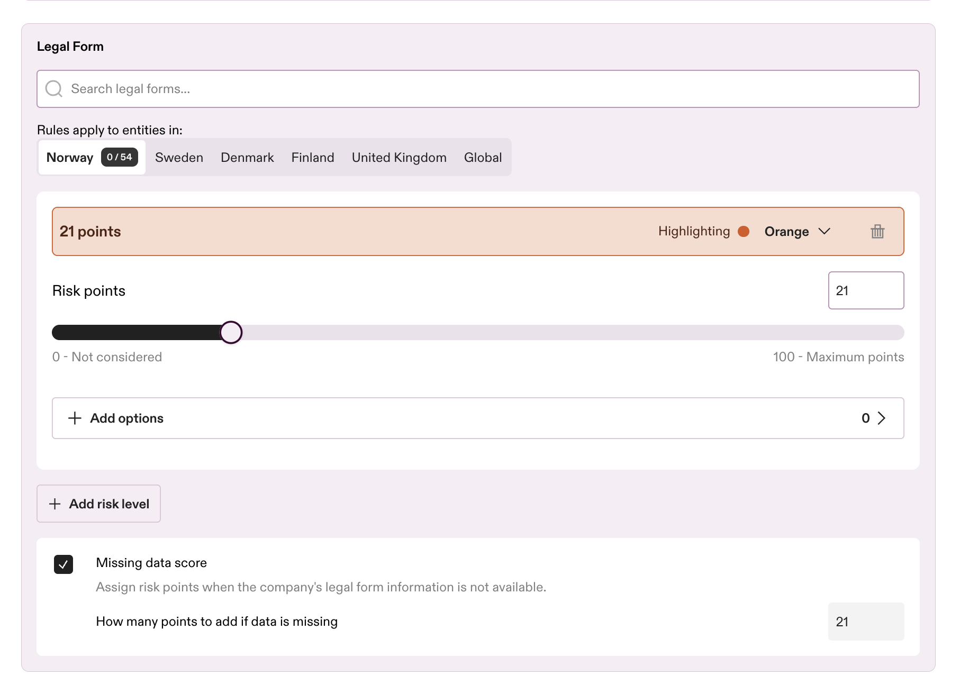
Task: Click the 'Missing data score' label
Action: pos(151,563)
